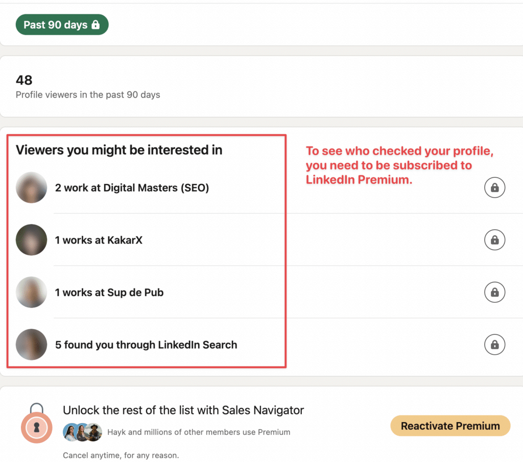Image resolution: width=523 pixels, height=462 pixels.
Task: Open '1 works at Sup de Pub' entry
Action: pos(109,293)
